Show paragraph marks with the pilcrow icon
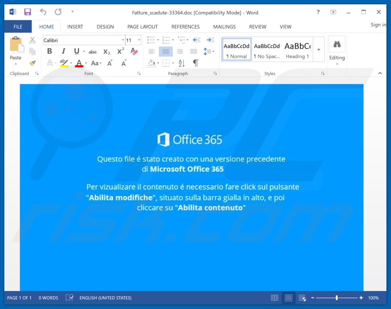Screen dimensions: 391x309 (x=195, y=63)
